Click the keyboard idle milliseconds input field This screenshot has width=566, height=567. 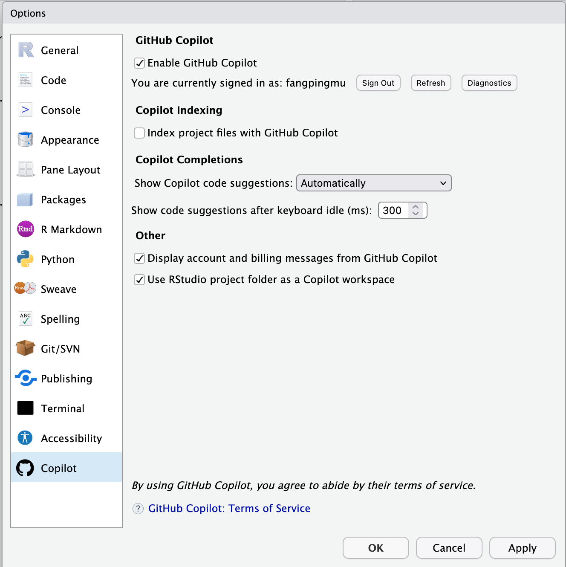(393, 211)
